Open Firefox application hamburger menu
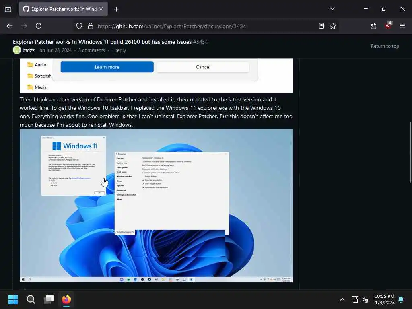 click(402, 26)
